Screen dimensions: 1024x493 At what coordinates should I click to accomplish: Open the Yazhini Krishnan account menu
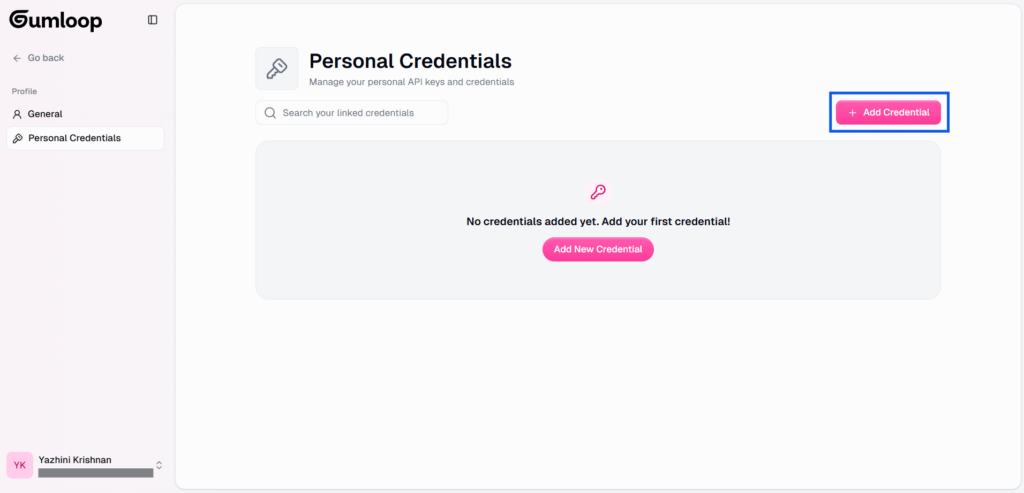coord(75,460)
